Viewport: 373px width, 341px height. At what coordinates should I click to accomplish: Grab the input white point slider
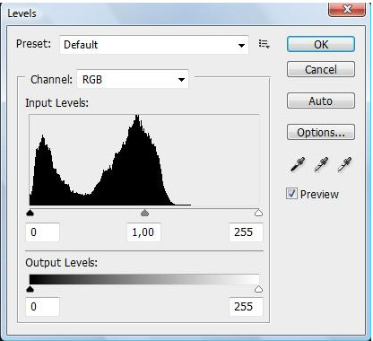[x=258, y=213]
